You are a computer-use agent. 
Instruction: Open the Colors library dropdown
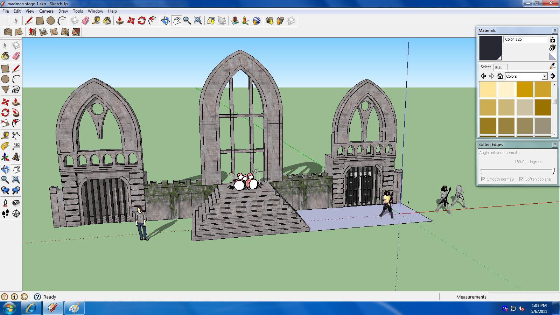[544, 76]
